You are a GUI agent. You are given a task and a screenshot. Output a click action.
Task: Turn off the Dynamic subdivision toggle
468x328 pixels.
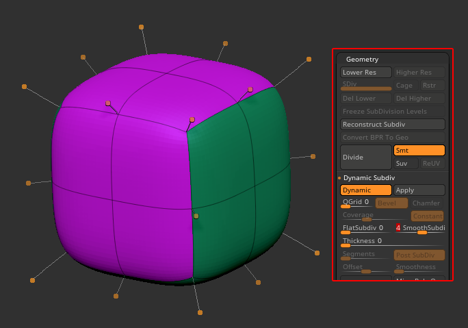coord(366,190)
